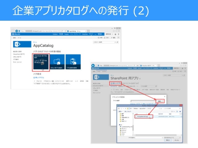Click help question mark in AppCatalog window header
This screenshot has width=198, height=148.
pyautogui.click(x=119, y=34)
